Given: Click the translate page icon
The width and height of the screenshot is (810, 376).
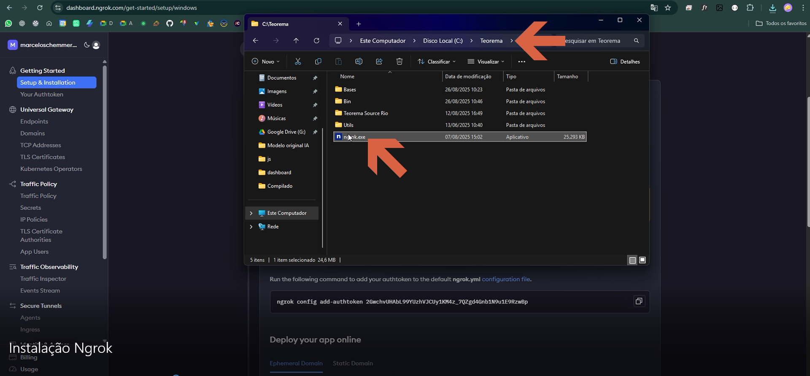Looking at the screenshot, I should (654, 8).
